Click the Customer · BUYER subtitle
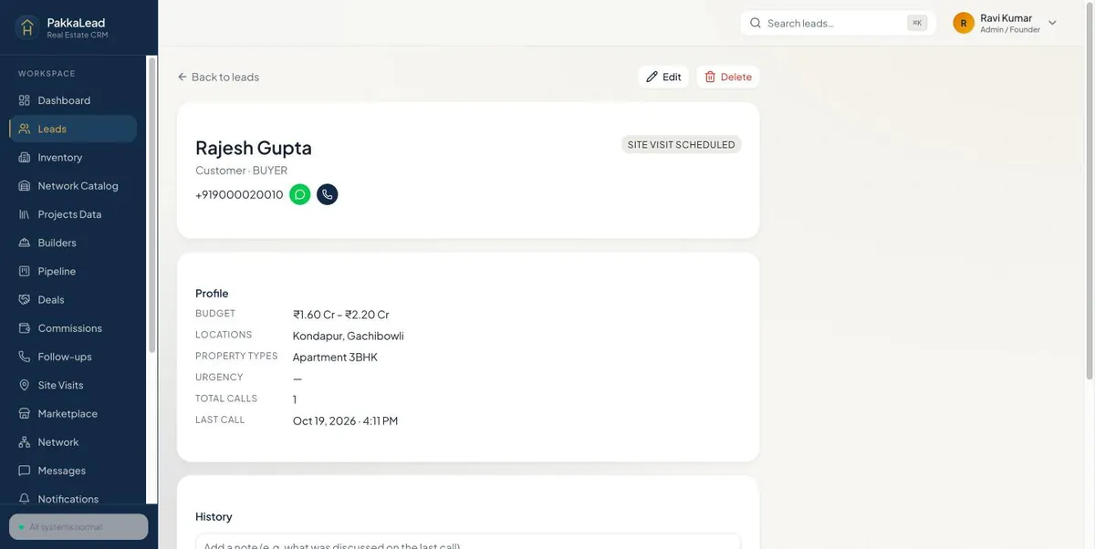 [241, 171]
